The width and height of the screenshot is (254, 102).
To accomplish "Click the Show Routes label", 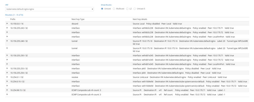I will click(106, 5).
